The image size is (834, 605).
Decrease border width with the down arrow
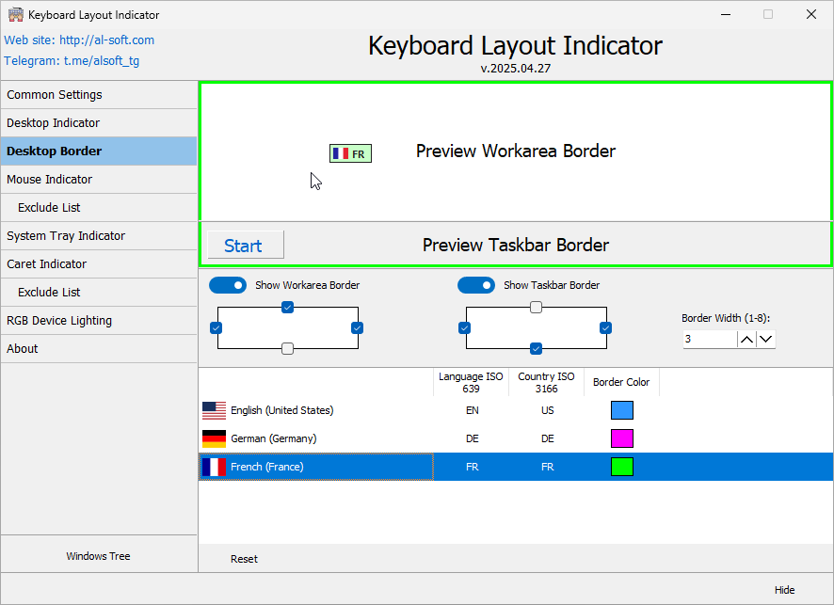(x=767, y=339)
